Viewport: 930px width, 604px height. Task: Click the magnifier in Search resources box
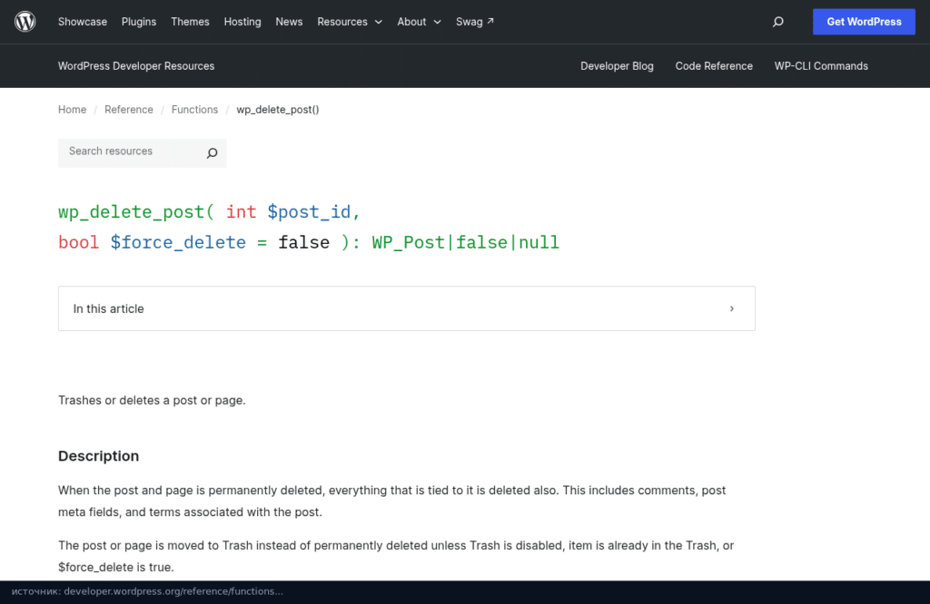(212, 153)
